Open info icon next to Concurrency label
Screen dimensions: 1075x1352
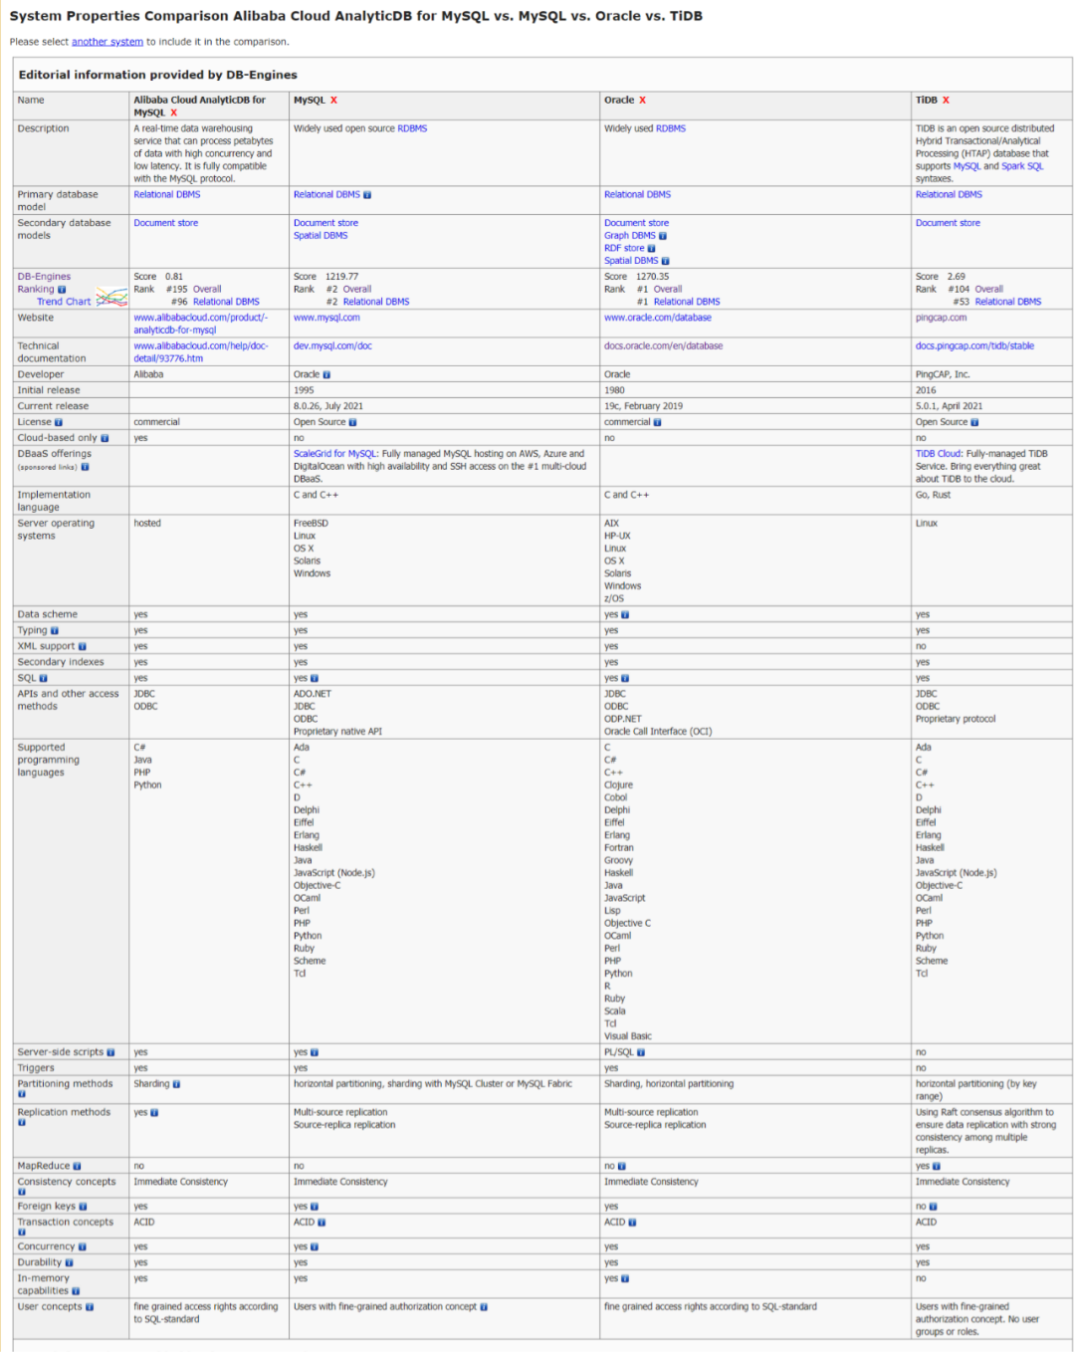point(83,1247)
